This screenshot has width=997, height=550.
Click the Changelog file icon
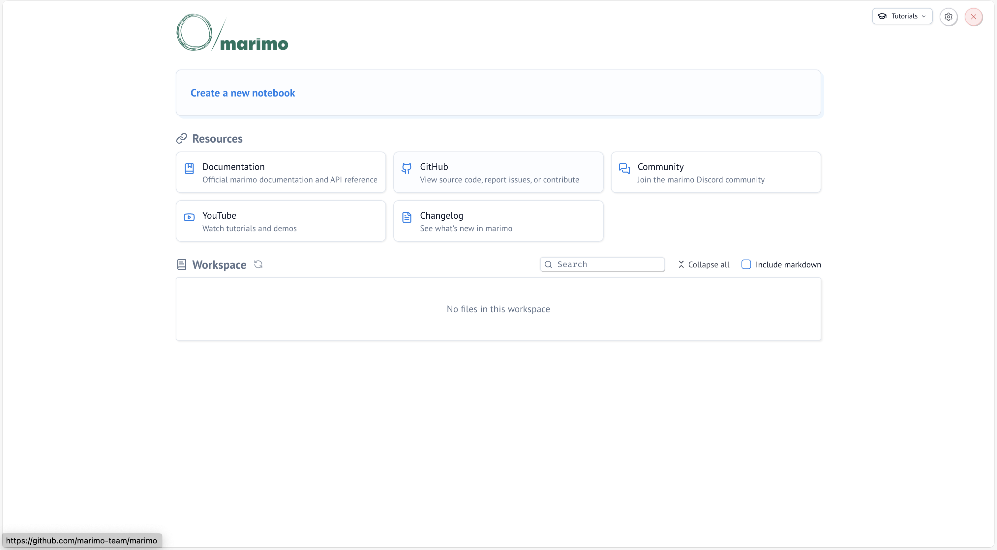(x=407, y=217)
